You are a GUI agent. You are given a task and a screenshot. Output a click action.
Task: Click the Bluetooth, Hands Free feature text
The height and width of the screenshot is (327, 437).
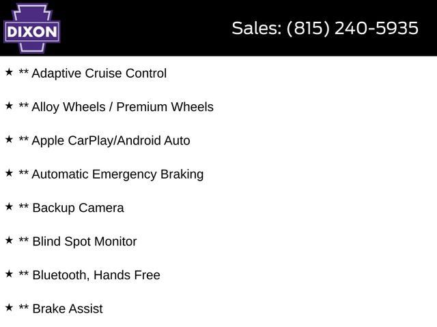pyautogui.click(x=96, y=275)
